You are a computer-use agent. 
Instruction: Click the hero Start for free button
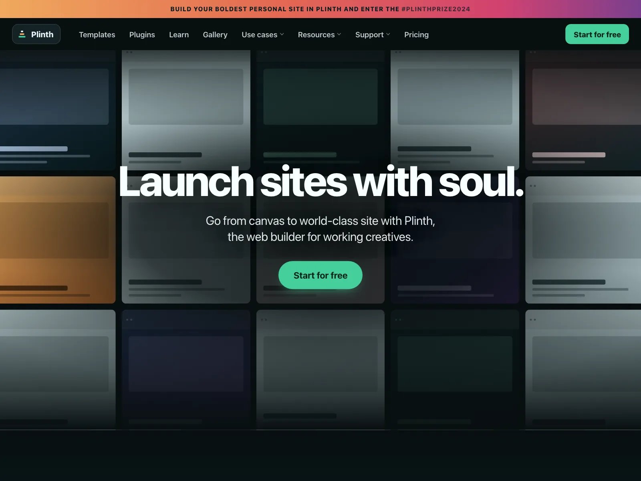320,275
